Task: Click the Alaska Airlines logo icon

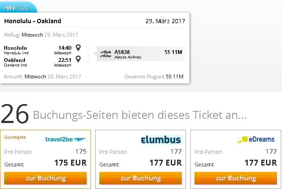Action: tap(106, 54)
